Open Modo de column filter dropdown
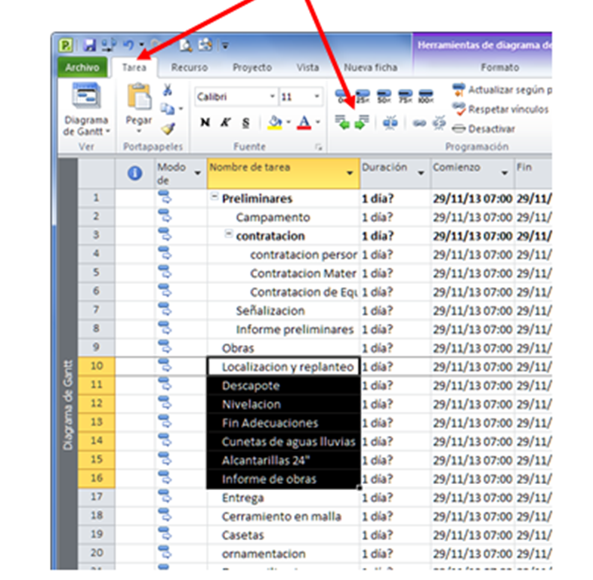 [x=197, y=173]
